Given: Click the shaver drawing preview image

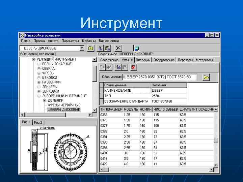Looking at the screenshot, I should click(59, 150).
